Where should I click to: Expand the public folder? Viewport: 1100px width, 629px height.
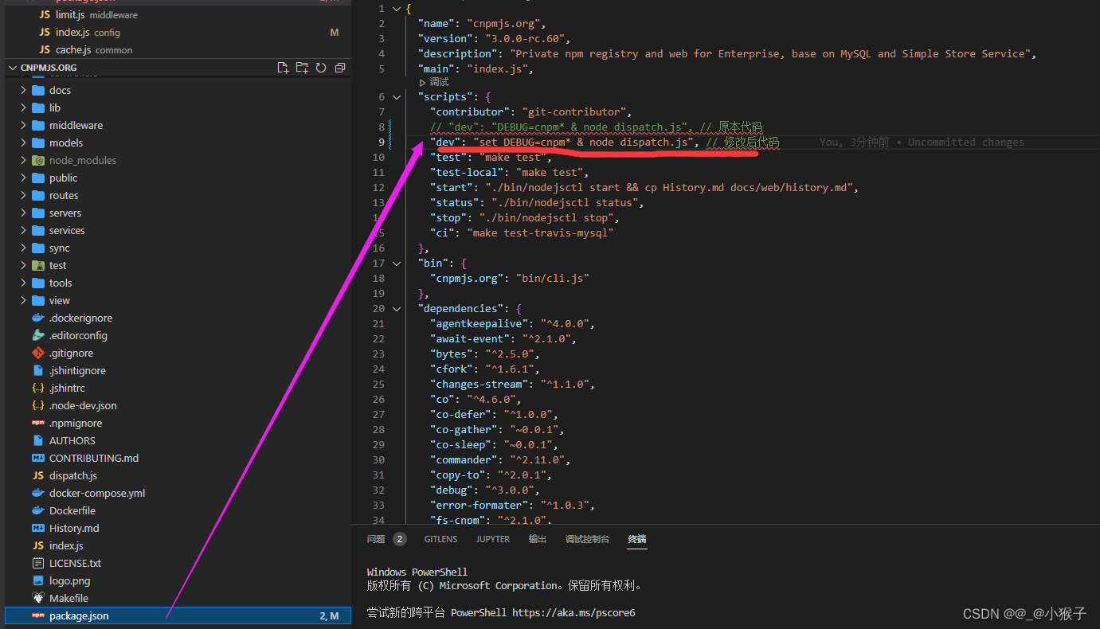(24, 178)
